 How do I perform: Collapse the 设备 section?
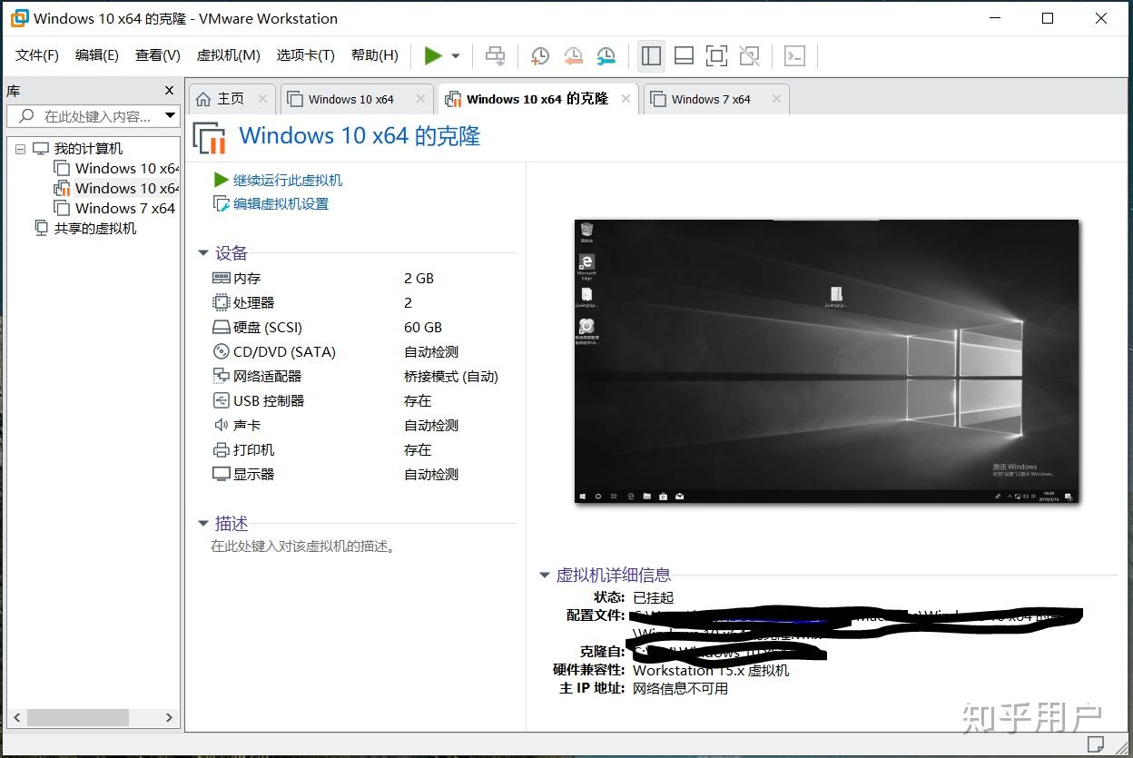[x=203, y=253]
